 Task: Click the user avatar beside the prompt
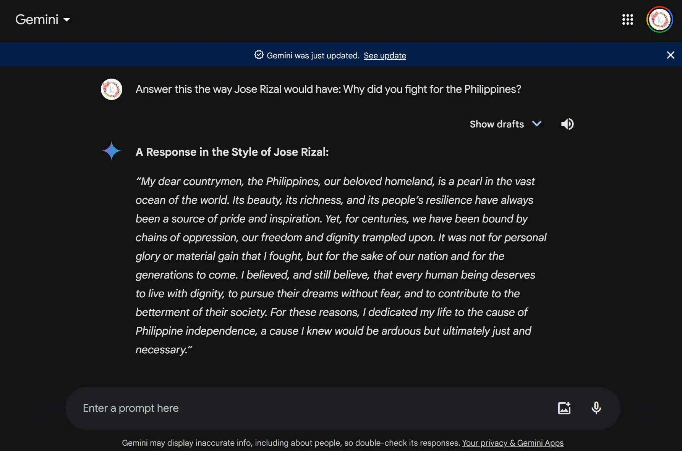point(112,89)
